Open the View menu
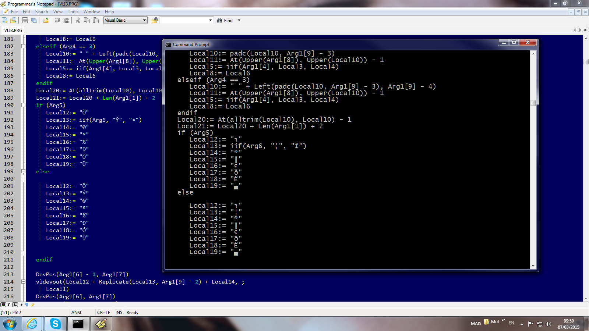The height and width of the screenshot is (331, 589). [x=58, y=12]
